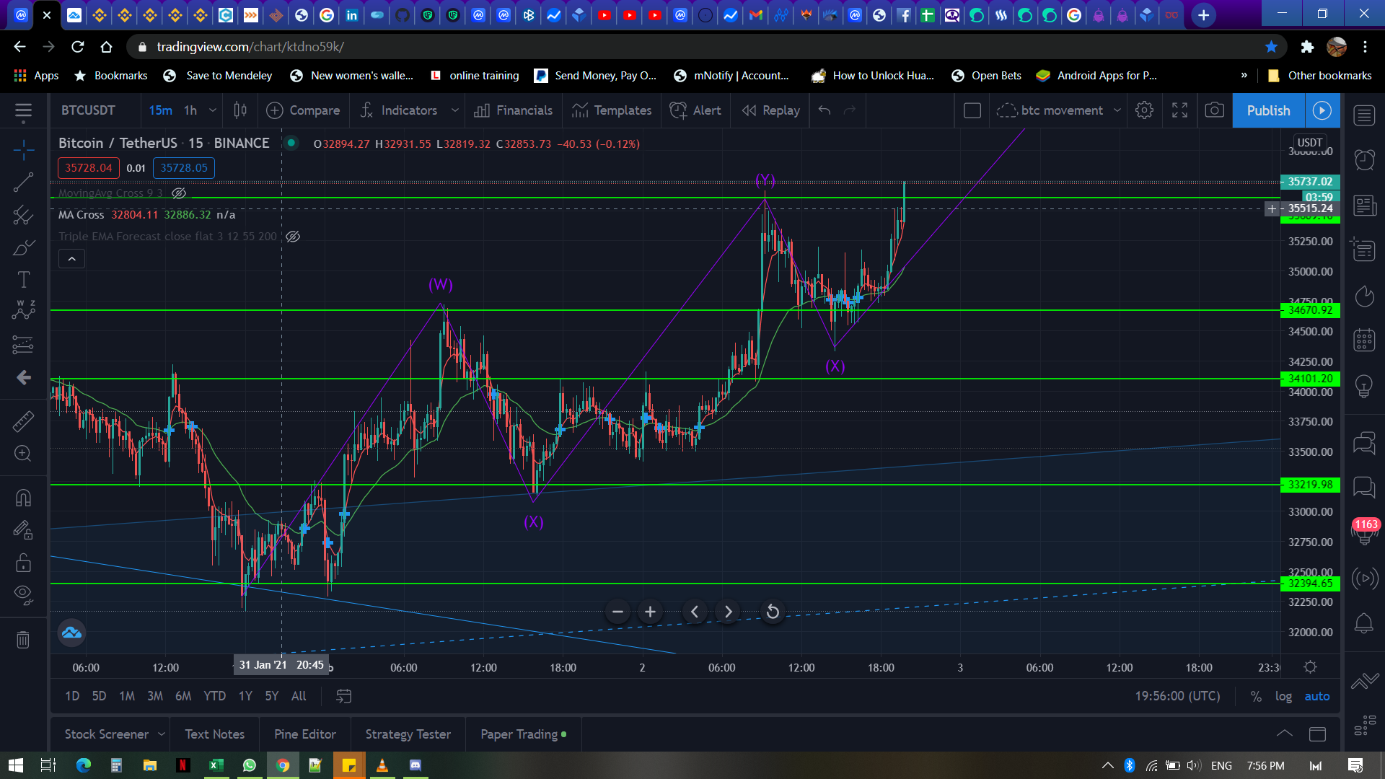Screen dimensions: 1385x779
Task: Toggle log scale on price axis
Action: pyautogui.click(x=1283, y=696)
